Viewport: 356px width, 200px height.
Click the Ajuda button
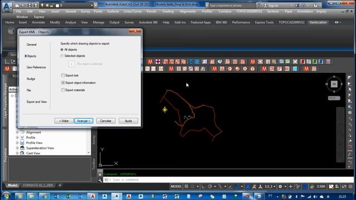click(x=128, y=121)
